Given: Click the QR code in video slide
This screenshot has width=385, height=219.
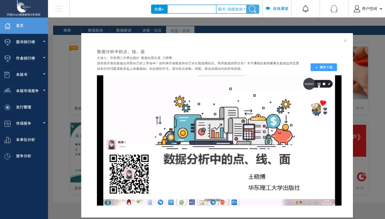Looking at the screenshot, I should tap(129, 174).
